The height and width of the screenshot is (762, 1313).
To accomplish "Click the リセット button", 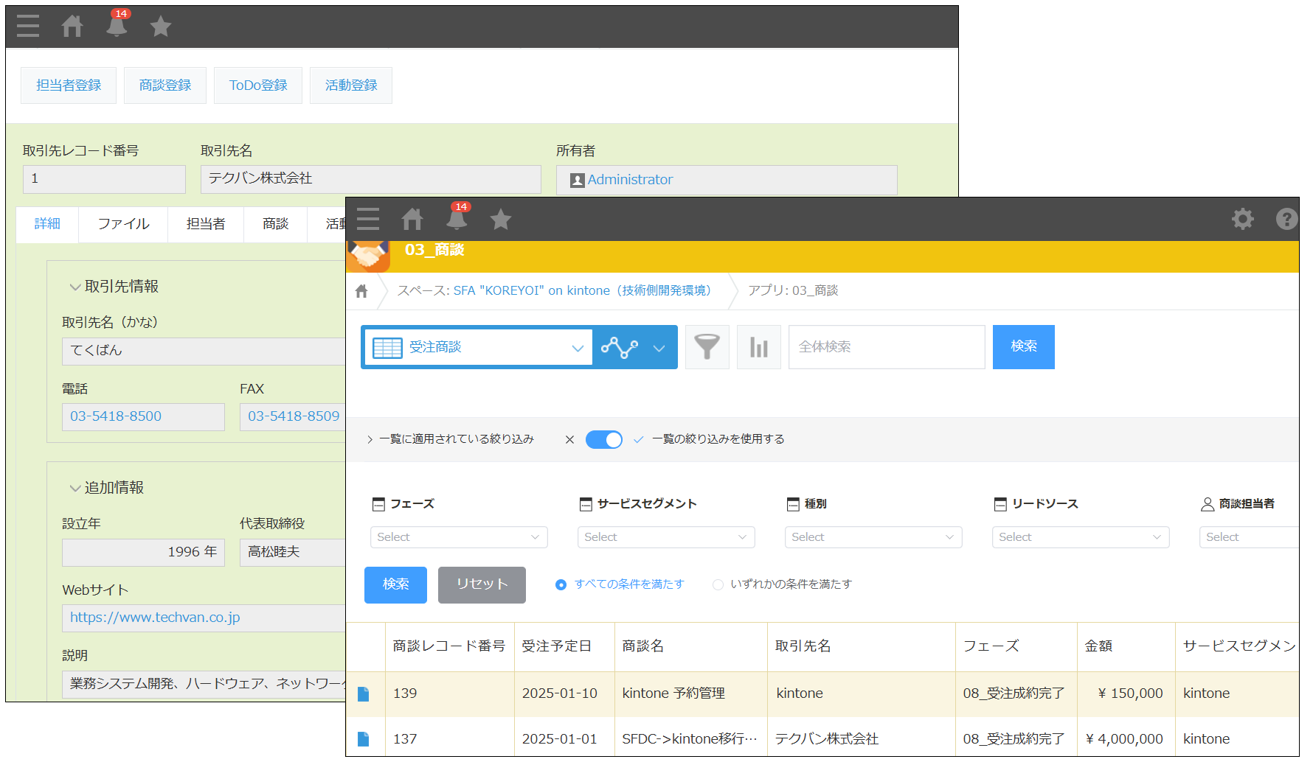I will pos(481,584).
